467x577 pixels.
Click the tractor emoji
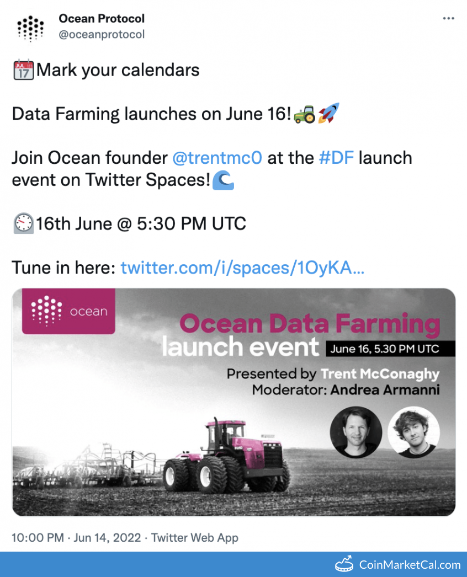304,114
